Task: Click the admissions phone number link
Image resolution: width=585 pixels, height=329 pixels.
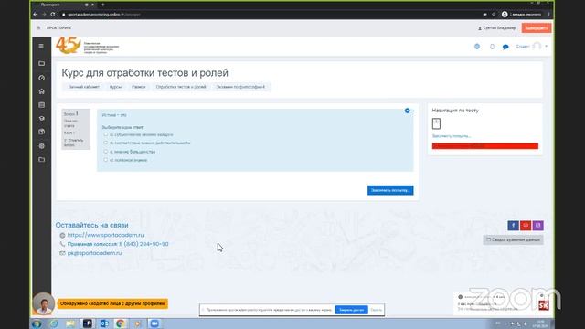Action: [x=118, y=244]
